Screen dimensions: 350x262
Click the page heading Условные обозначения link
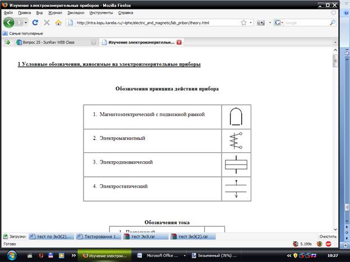pyautogui.click(x=109, y=64)
